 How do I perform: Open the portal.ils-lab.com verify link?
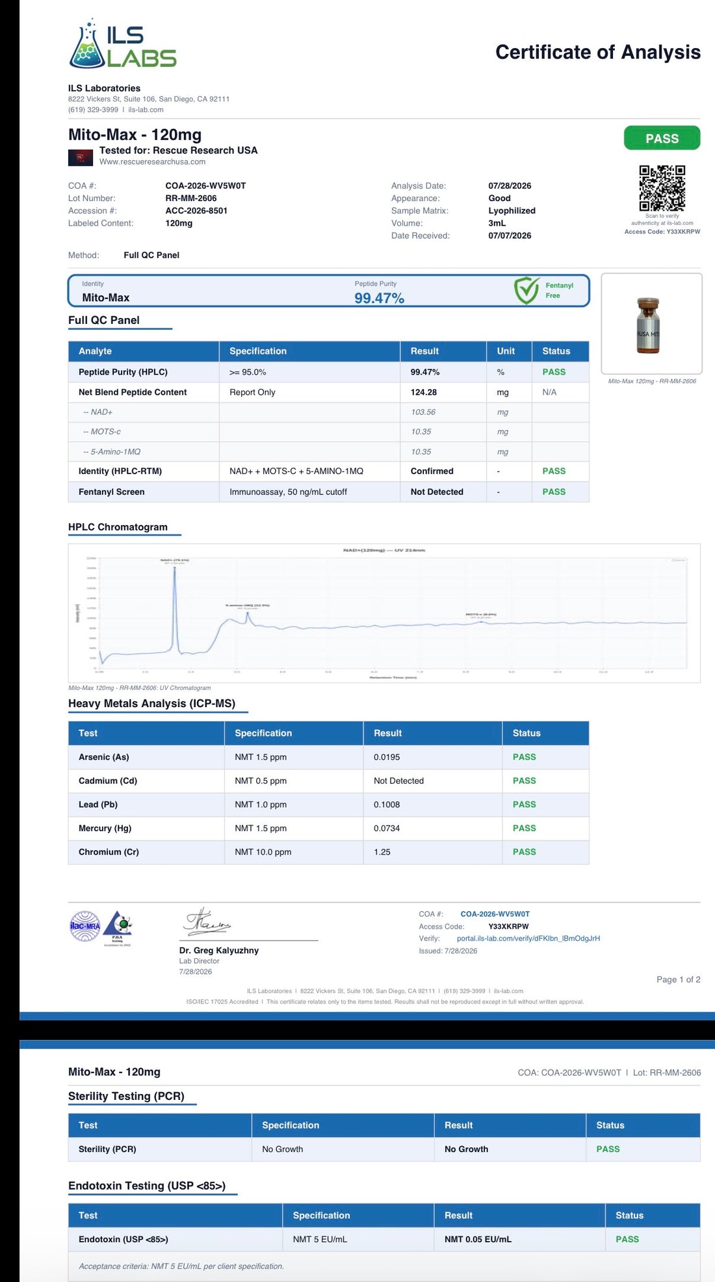click(x=528, y=939)
